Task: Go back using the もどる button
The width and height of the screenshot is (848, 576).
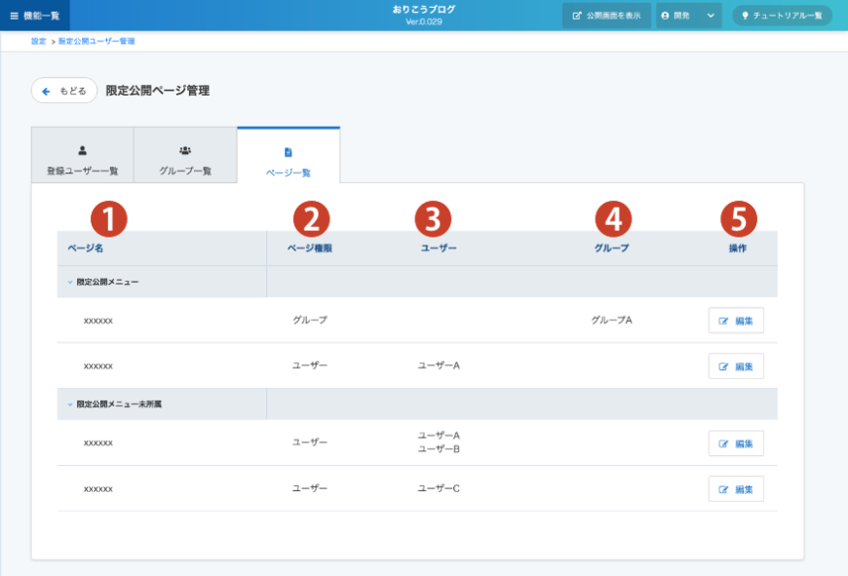Action: pyautogui.click(x=64, y=91)
